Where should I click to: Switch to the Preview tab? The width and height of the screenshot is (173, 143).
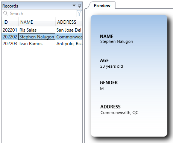[102, 6]
